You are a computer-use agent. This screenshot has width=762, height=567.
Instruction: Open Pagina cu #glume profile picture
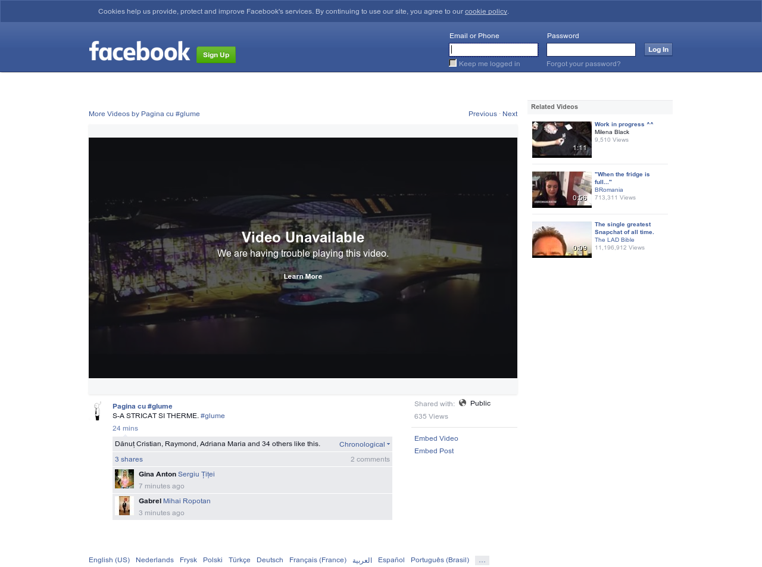click(x=98, y=411)
